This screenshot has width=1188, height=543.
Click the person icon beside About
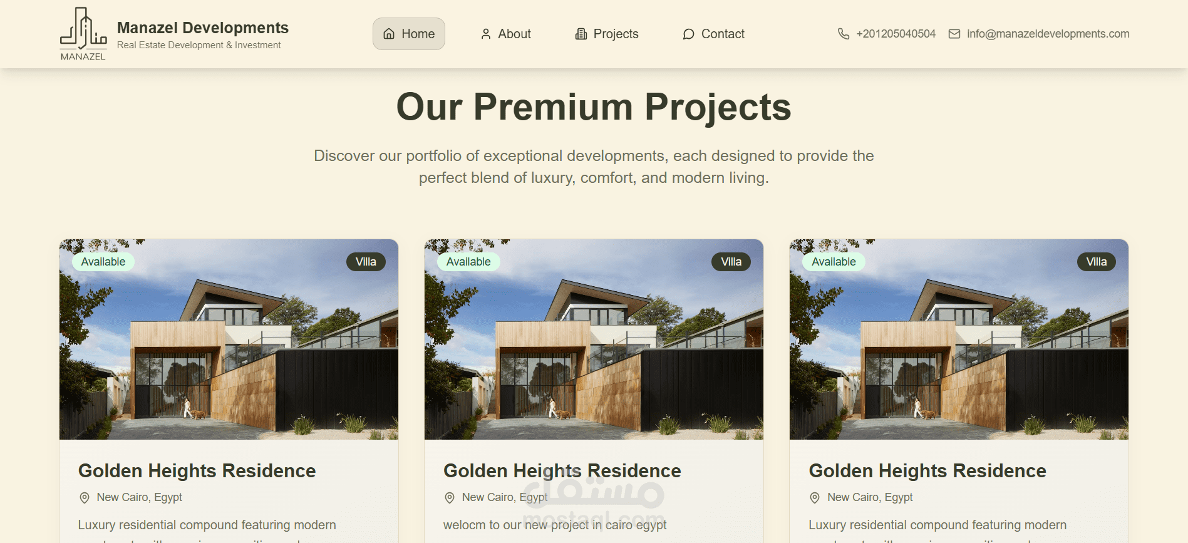click(486, 34)
